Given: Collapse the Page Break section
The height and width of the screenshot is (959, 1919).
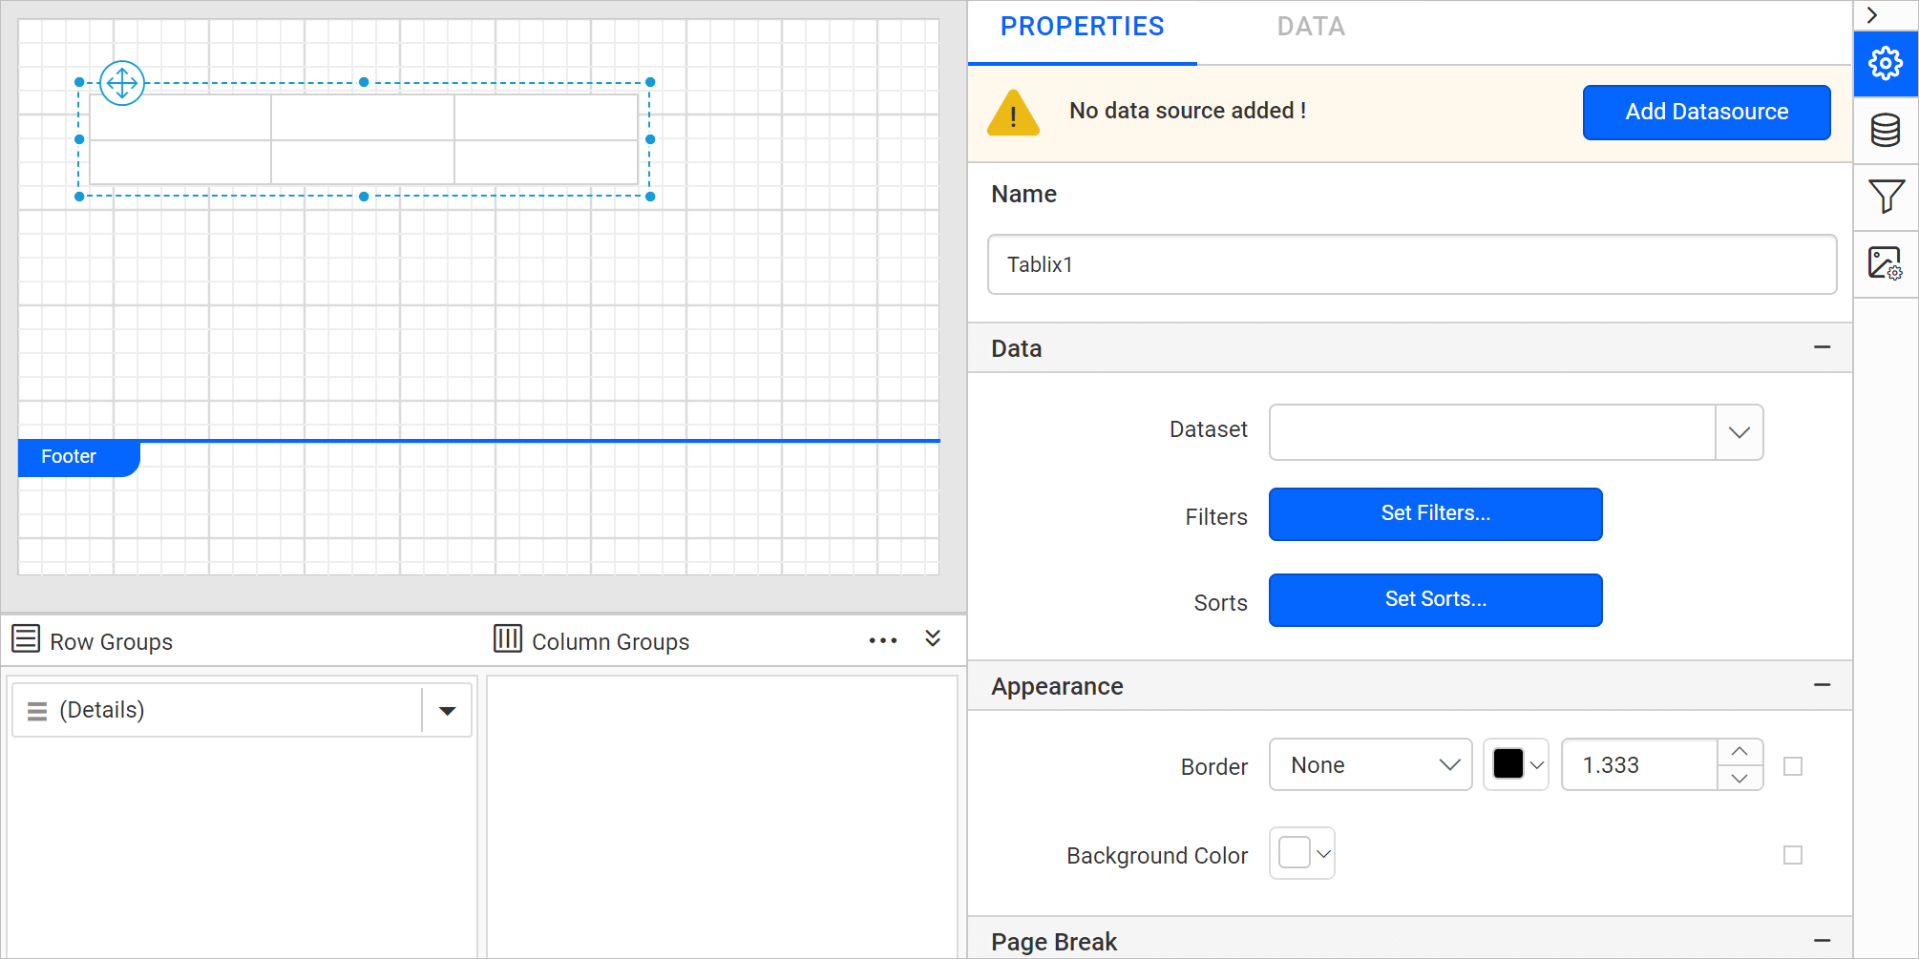Looking at the screenshot, I should [x=1822, y=941].
